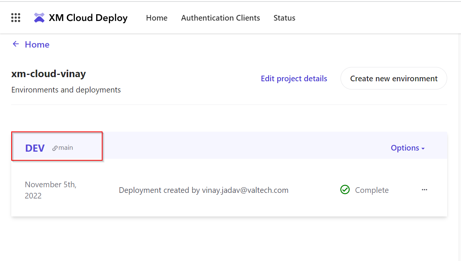The image size is (461, 261).
Task: Click the Environments and deployments subtitle
Action: point(66,90)
